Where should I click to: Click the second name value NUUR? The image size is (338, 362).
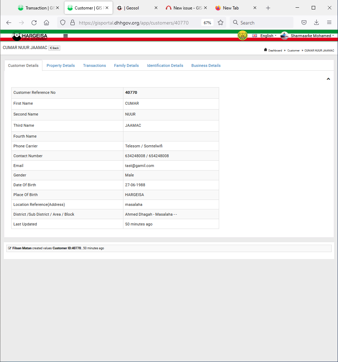130,114
